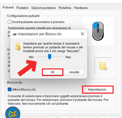Select the Pulsanti tab
This screenshot has width=122, height=118.
pos(8,8)
